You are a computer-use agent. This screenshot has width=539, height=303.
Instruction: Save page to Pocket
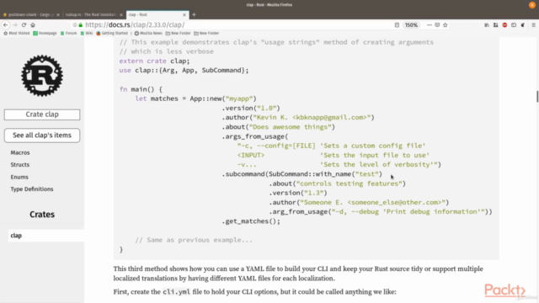[x=437, y=25]
